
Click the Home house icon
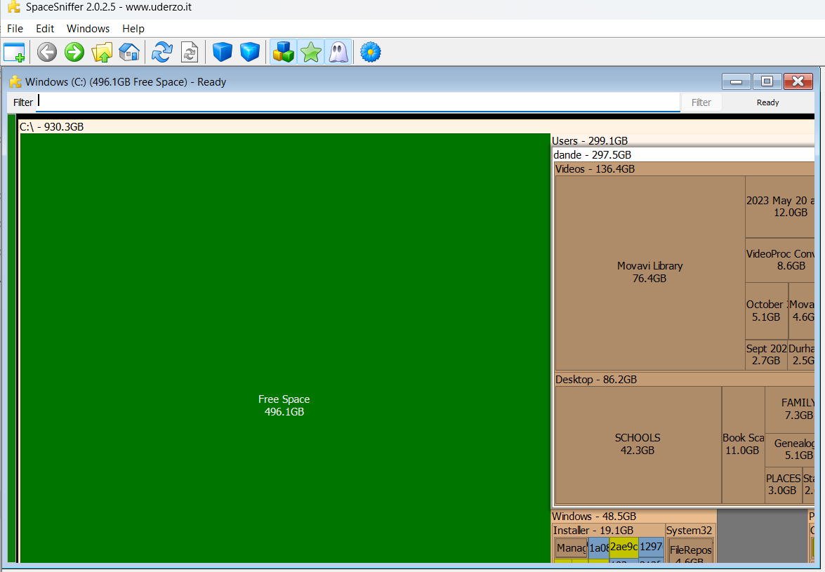tap(129, 53)
